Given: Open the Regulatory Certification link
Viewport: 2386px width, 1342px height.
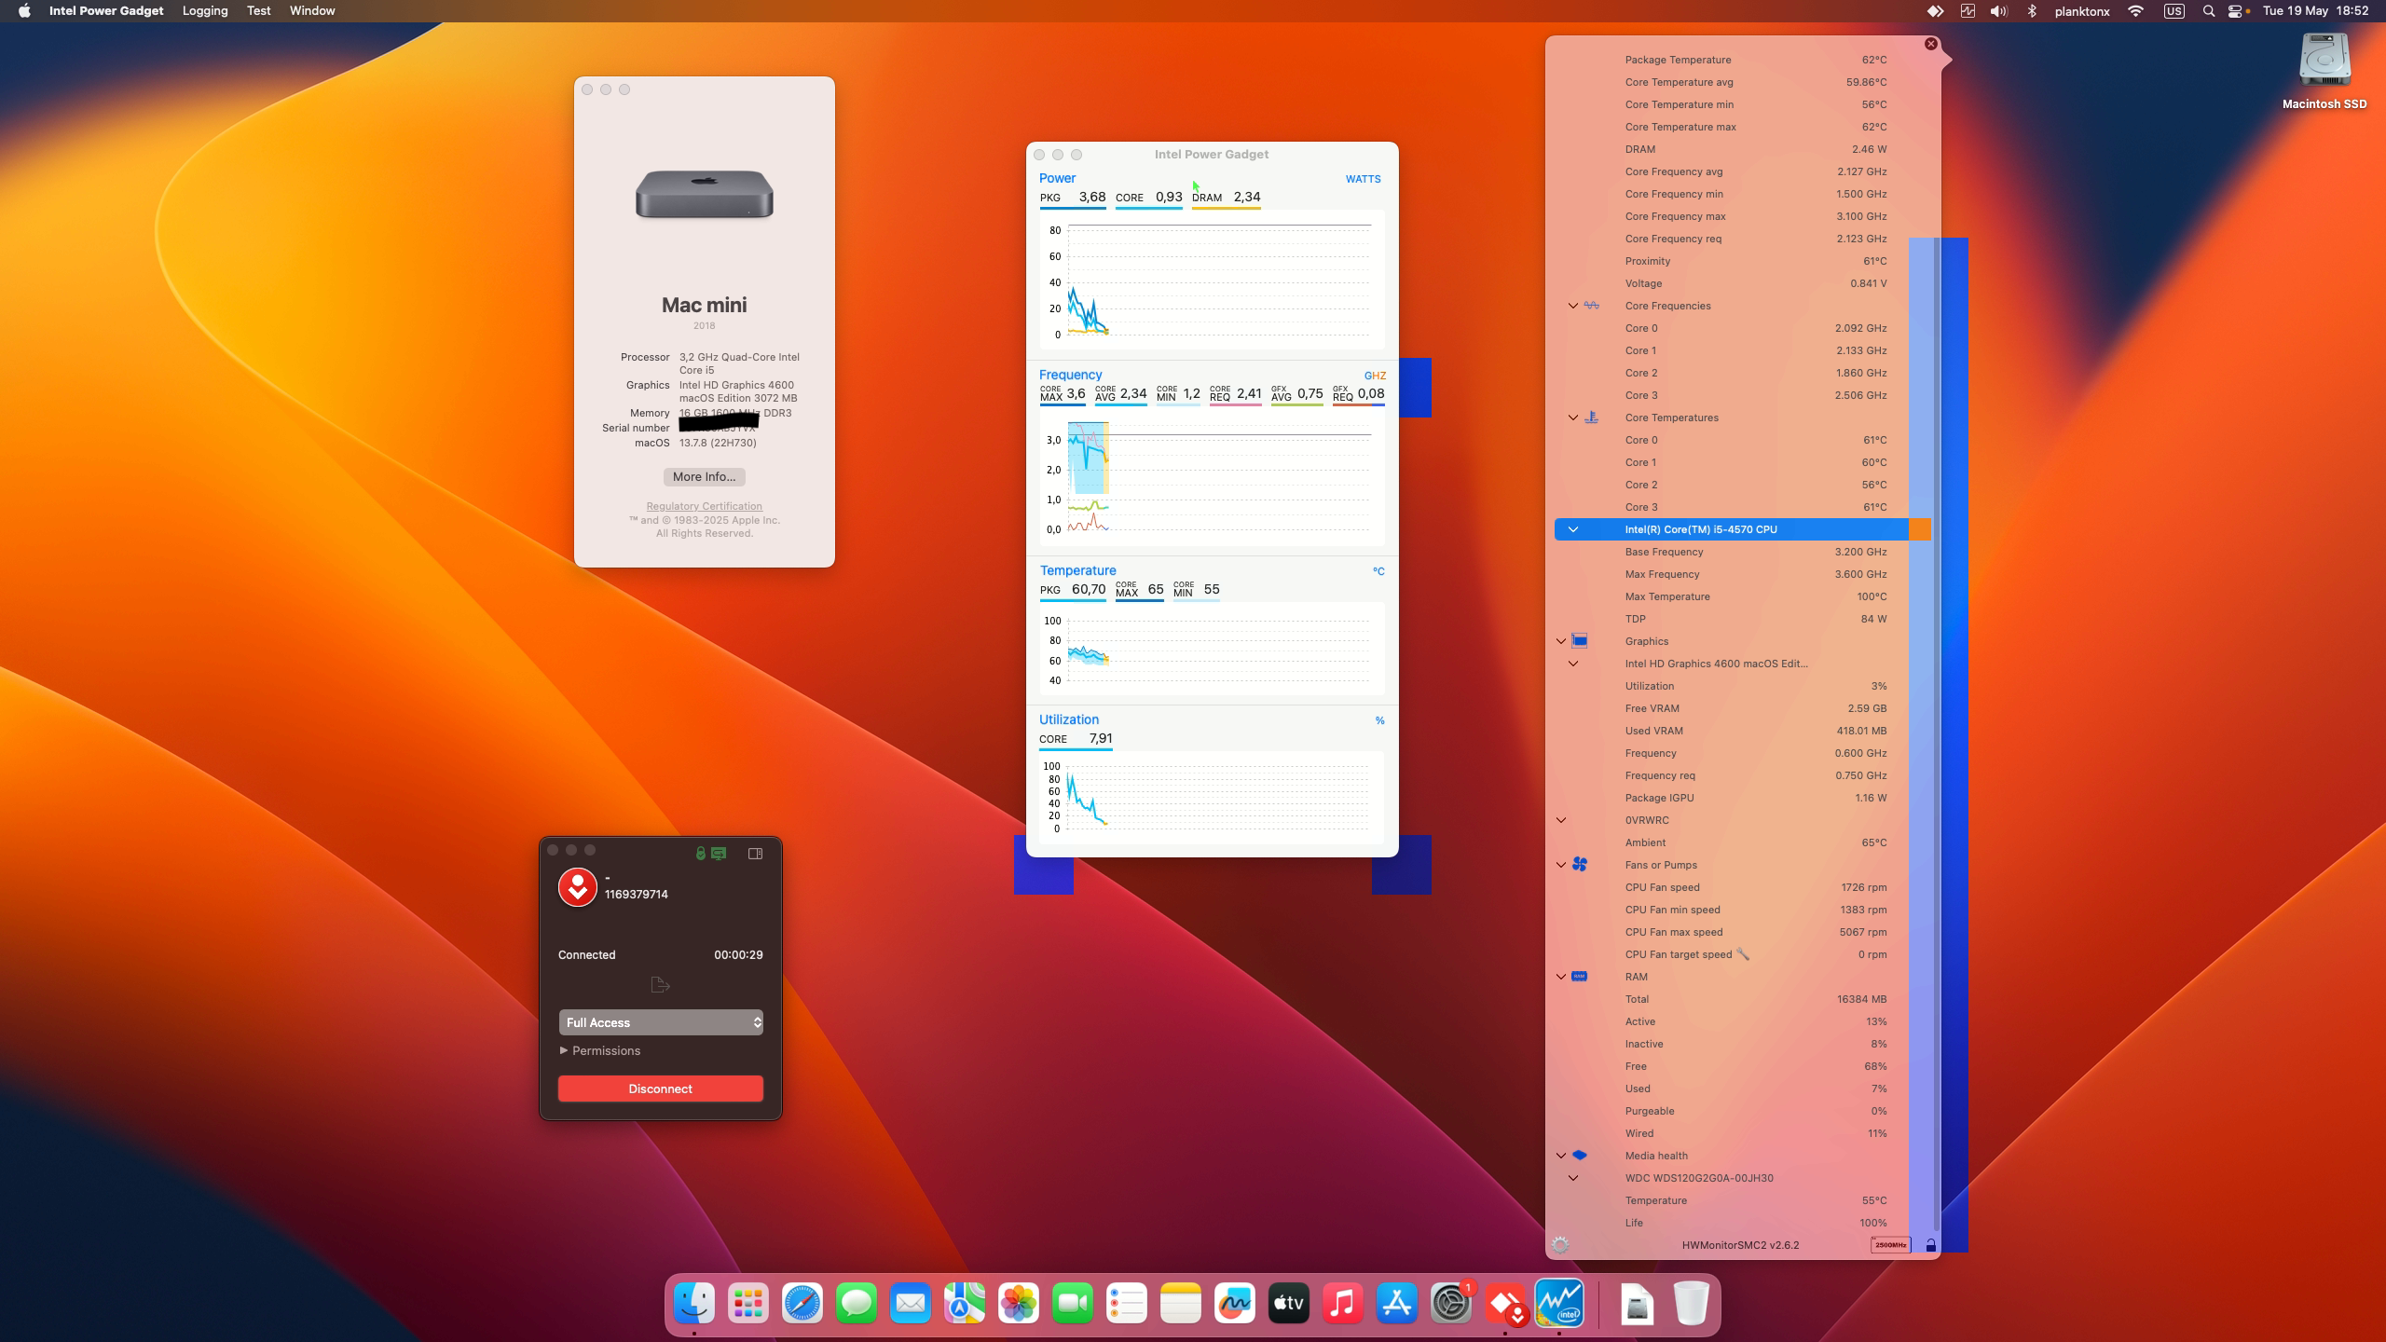Looking at the screenshot, I should click(705, 506).
